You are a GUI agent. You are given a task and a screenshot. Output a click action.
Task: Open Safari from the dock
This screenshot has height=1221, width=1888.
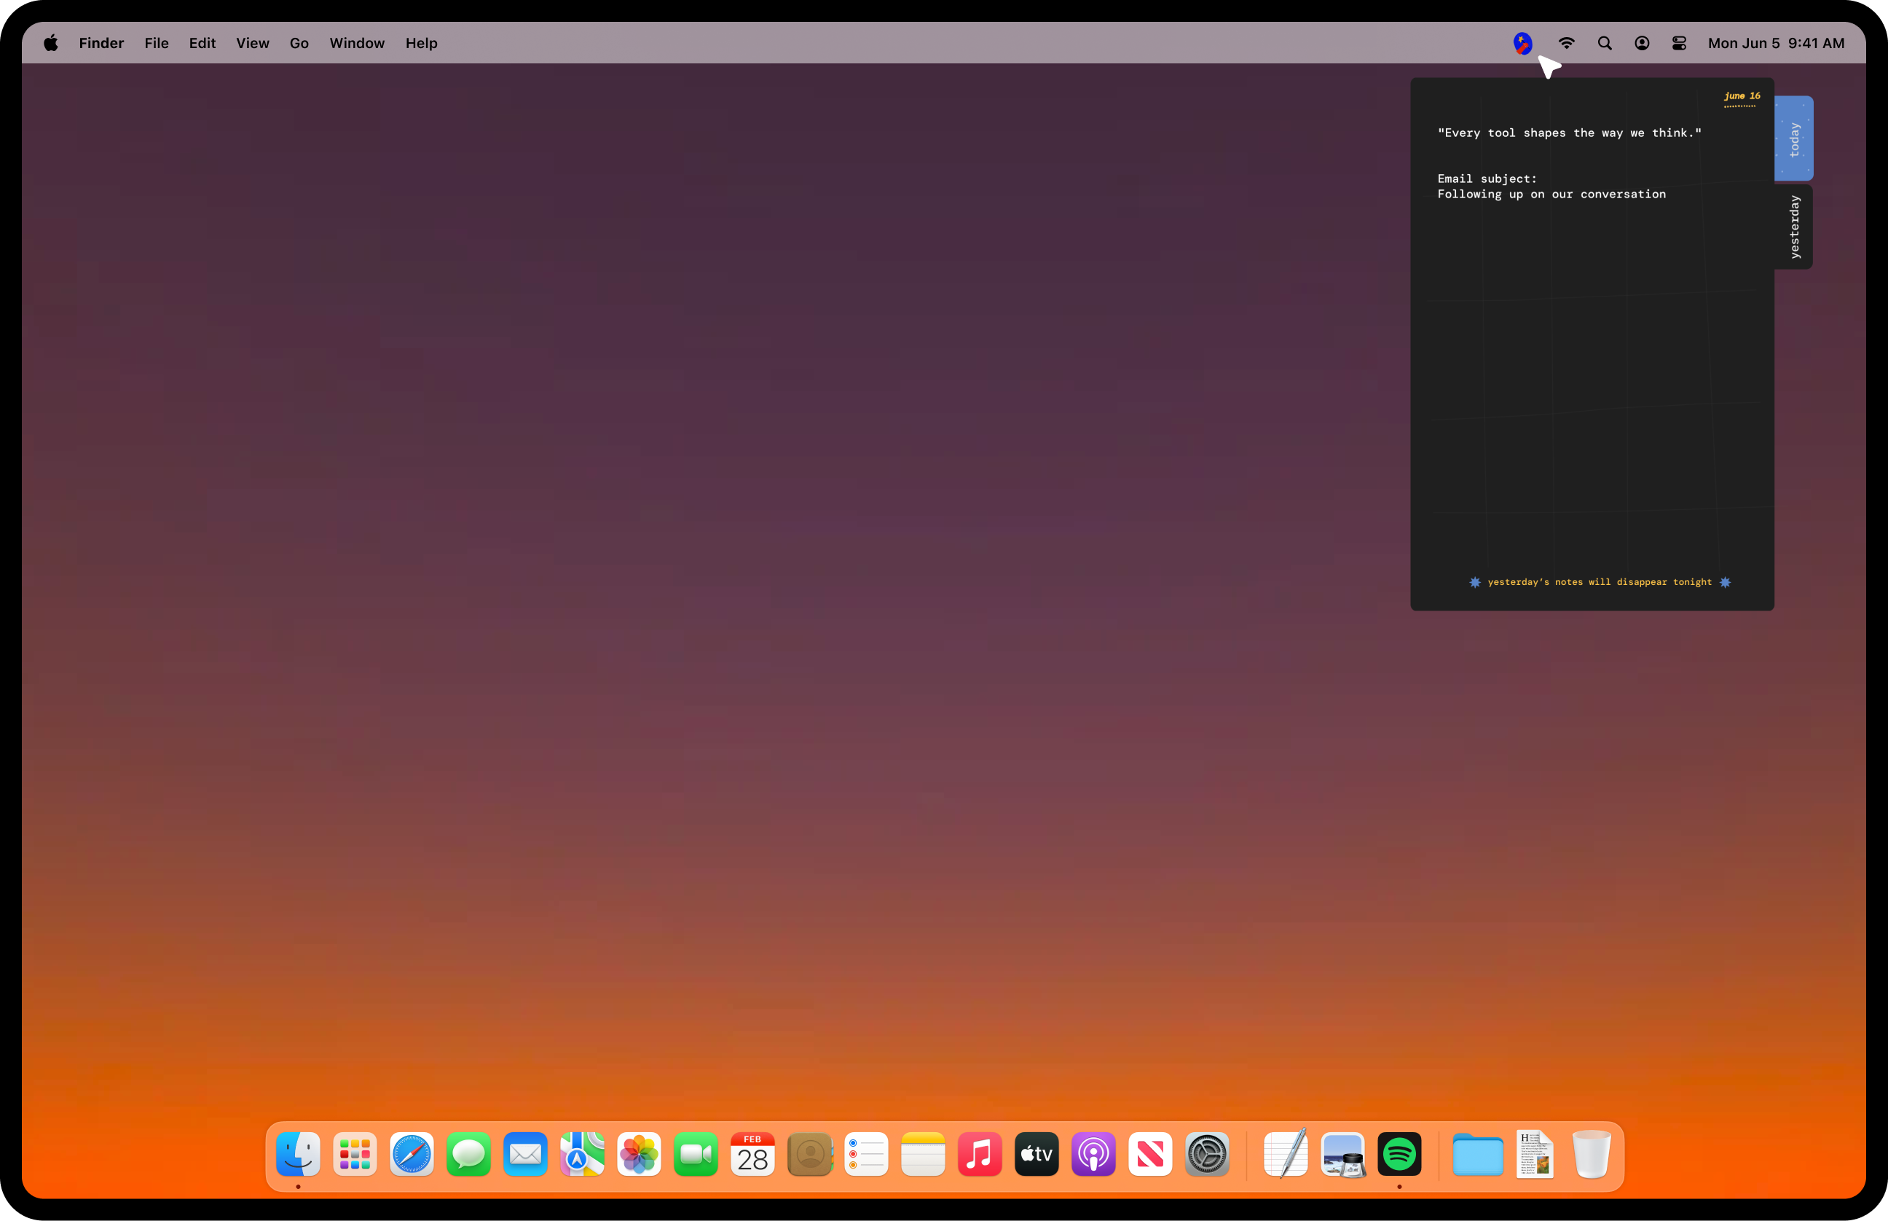click(412, 1153)
